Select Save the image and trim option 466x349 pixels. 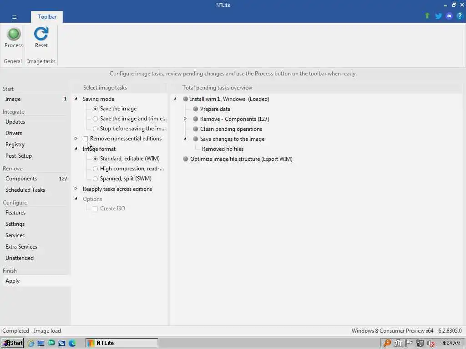(x=95, y=119)
